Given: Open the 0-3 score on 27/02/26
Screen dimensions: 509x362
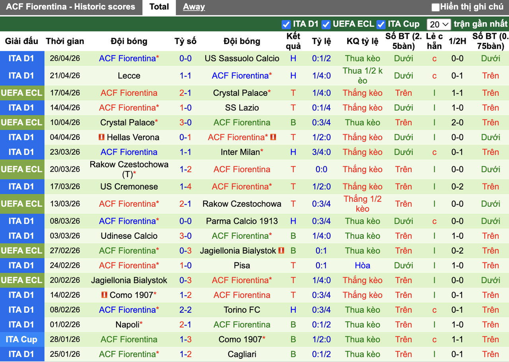Looking at the screenshot, I should tap(185, 251).
